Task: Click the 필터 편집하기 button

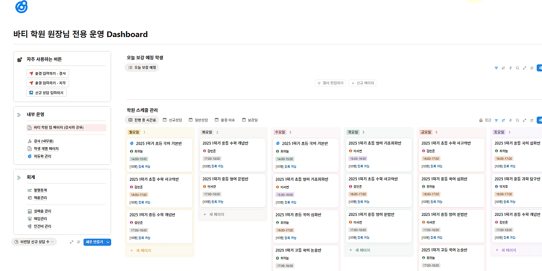Action: 330,83
